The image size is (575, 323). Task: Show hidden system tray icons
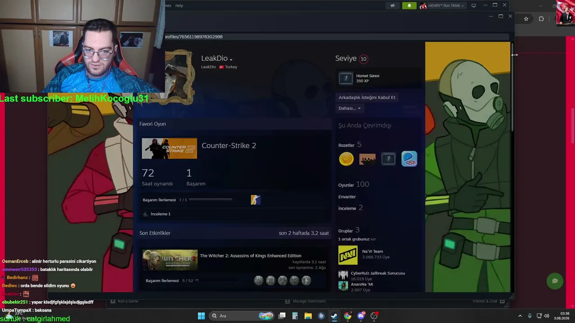(520, 316)
